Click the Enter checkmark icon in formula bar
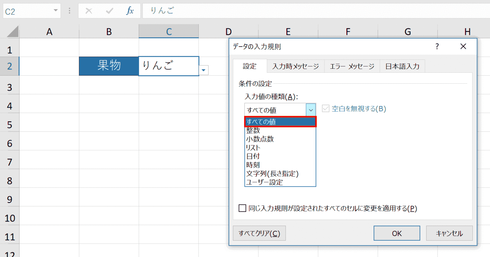The width and height of the screenshot is (490, 257). coord(109,11)
